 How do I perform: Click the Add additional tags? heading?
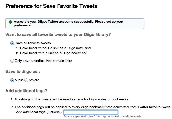click(26, 91)
